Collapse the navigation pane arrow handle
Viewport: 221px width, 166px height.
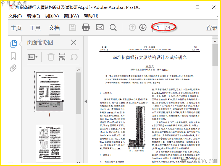tap(86, 101)
